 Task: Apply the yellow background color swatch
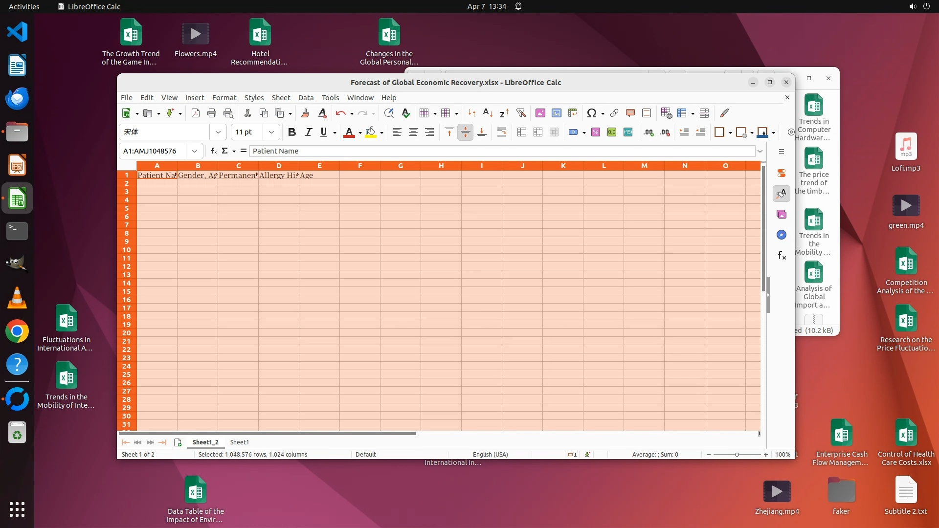(x=370, y=132)
